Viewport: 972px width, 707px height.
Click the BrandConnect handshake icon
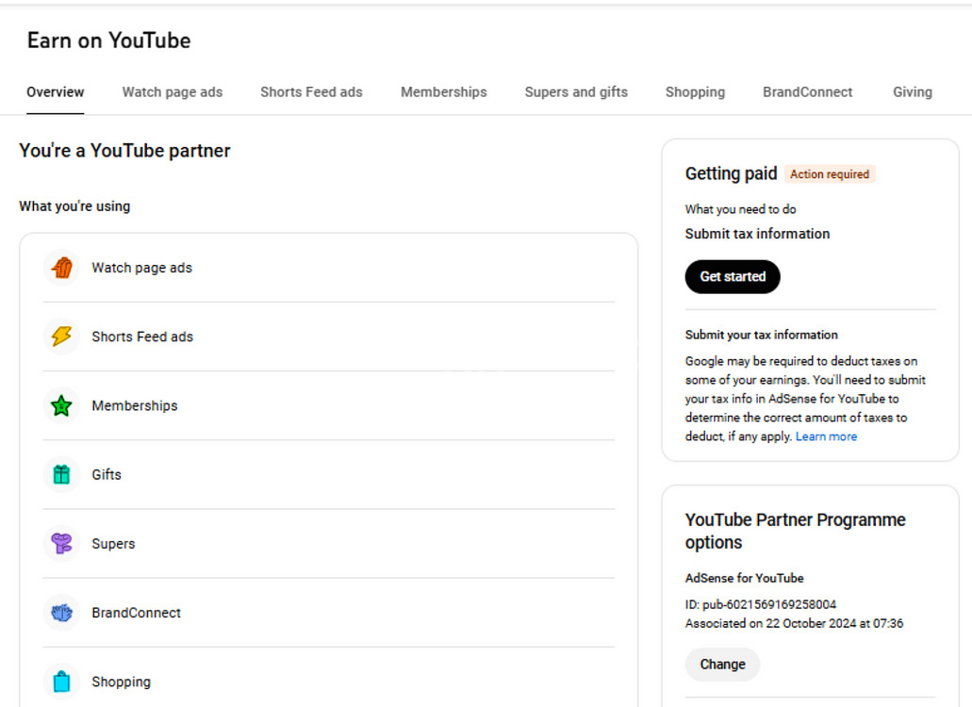(x=61, y=613)
